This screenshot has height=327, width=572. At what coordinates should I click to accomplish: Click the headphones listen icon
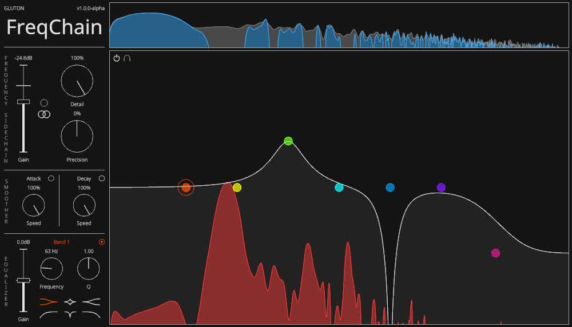pyautogui.click(x=127, y=58)
